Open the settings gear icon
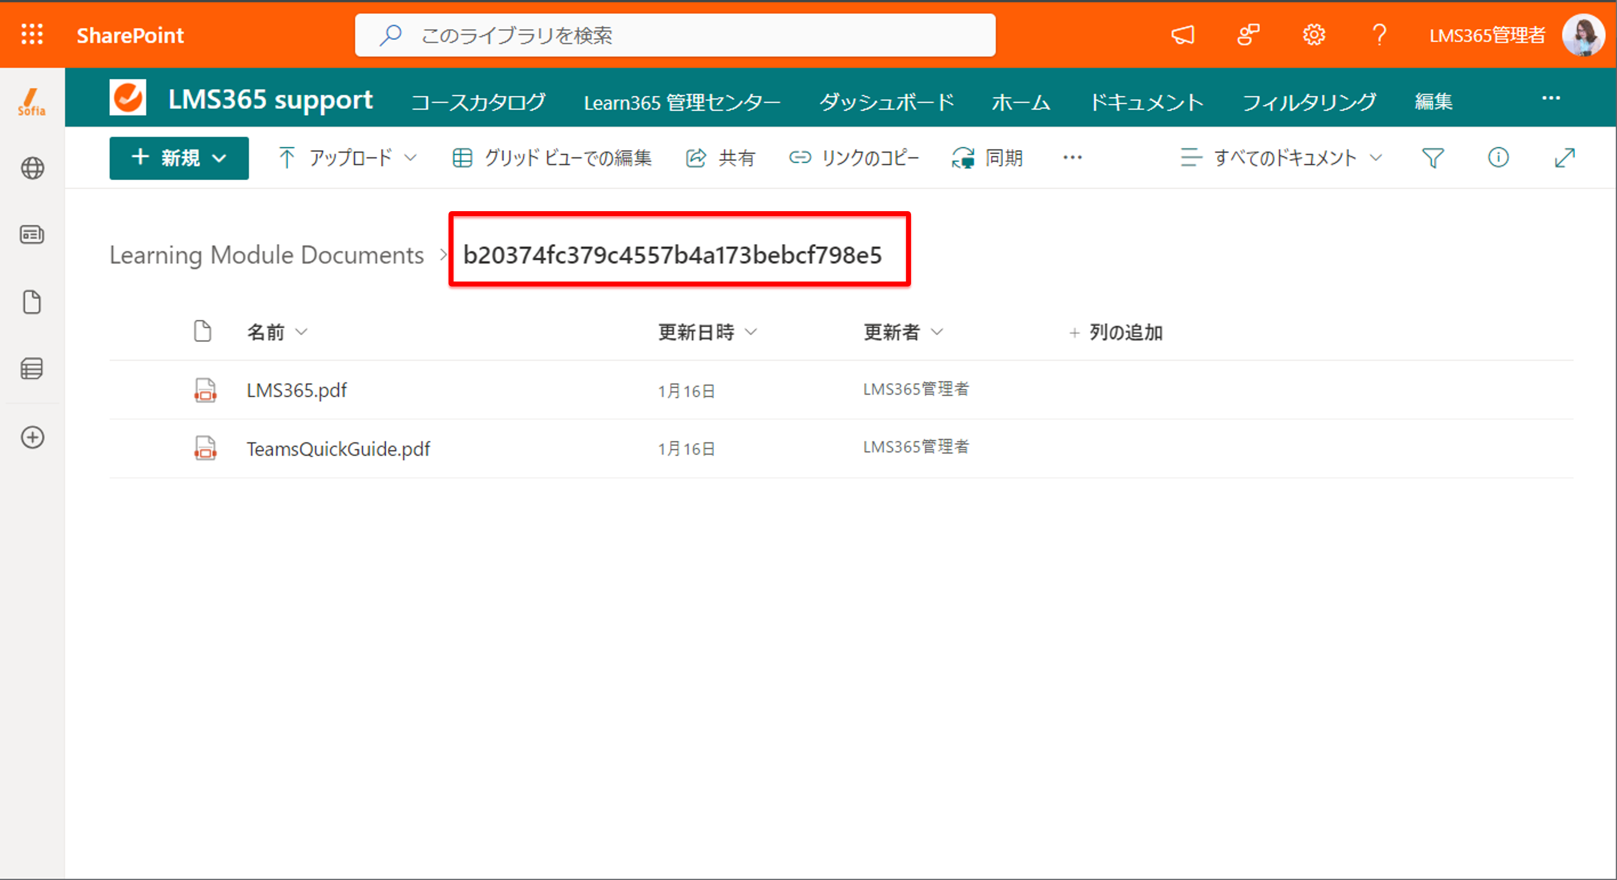The width and height of the screenshot is (1617, 880). (1314, 34)
